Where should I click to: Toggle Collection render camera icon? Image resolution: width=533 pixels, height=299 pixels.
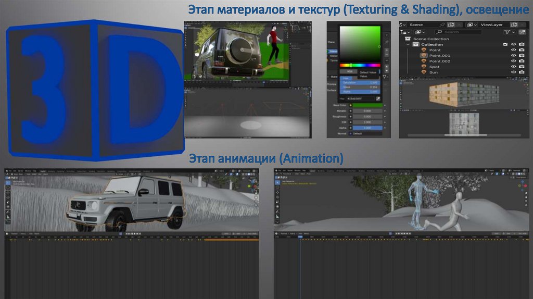coord(522,44)
